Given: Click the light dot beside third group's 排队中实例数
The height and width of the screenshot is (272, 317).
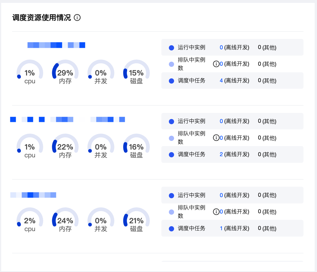Looking at the screenshot, I should pyautogui.click(x=171, y=212).
